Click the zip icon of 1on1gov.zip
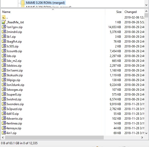 [4, 27]
